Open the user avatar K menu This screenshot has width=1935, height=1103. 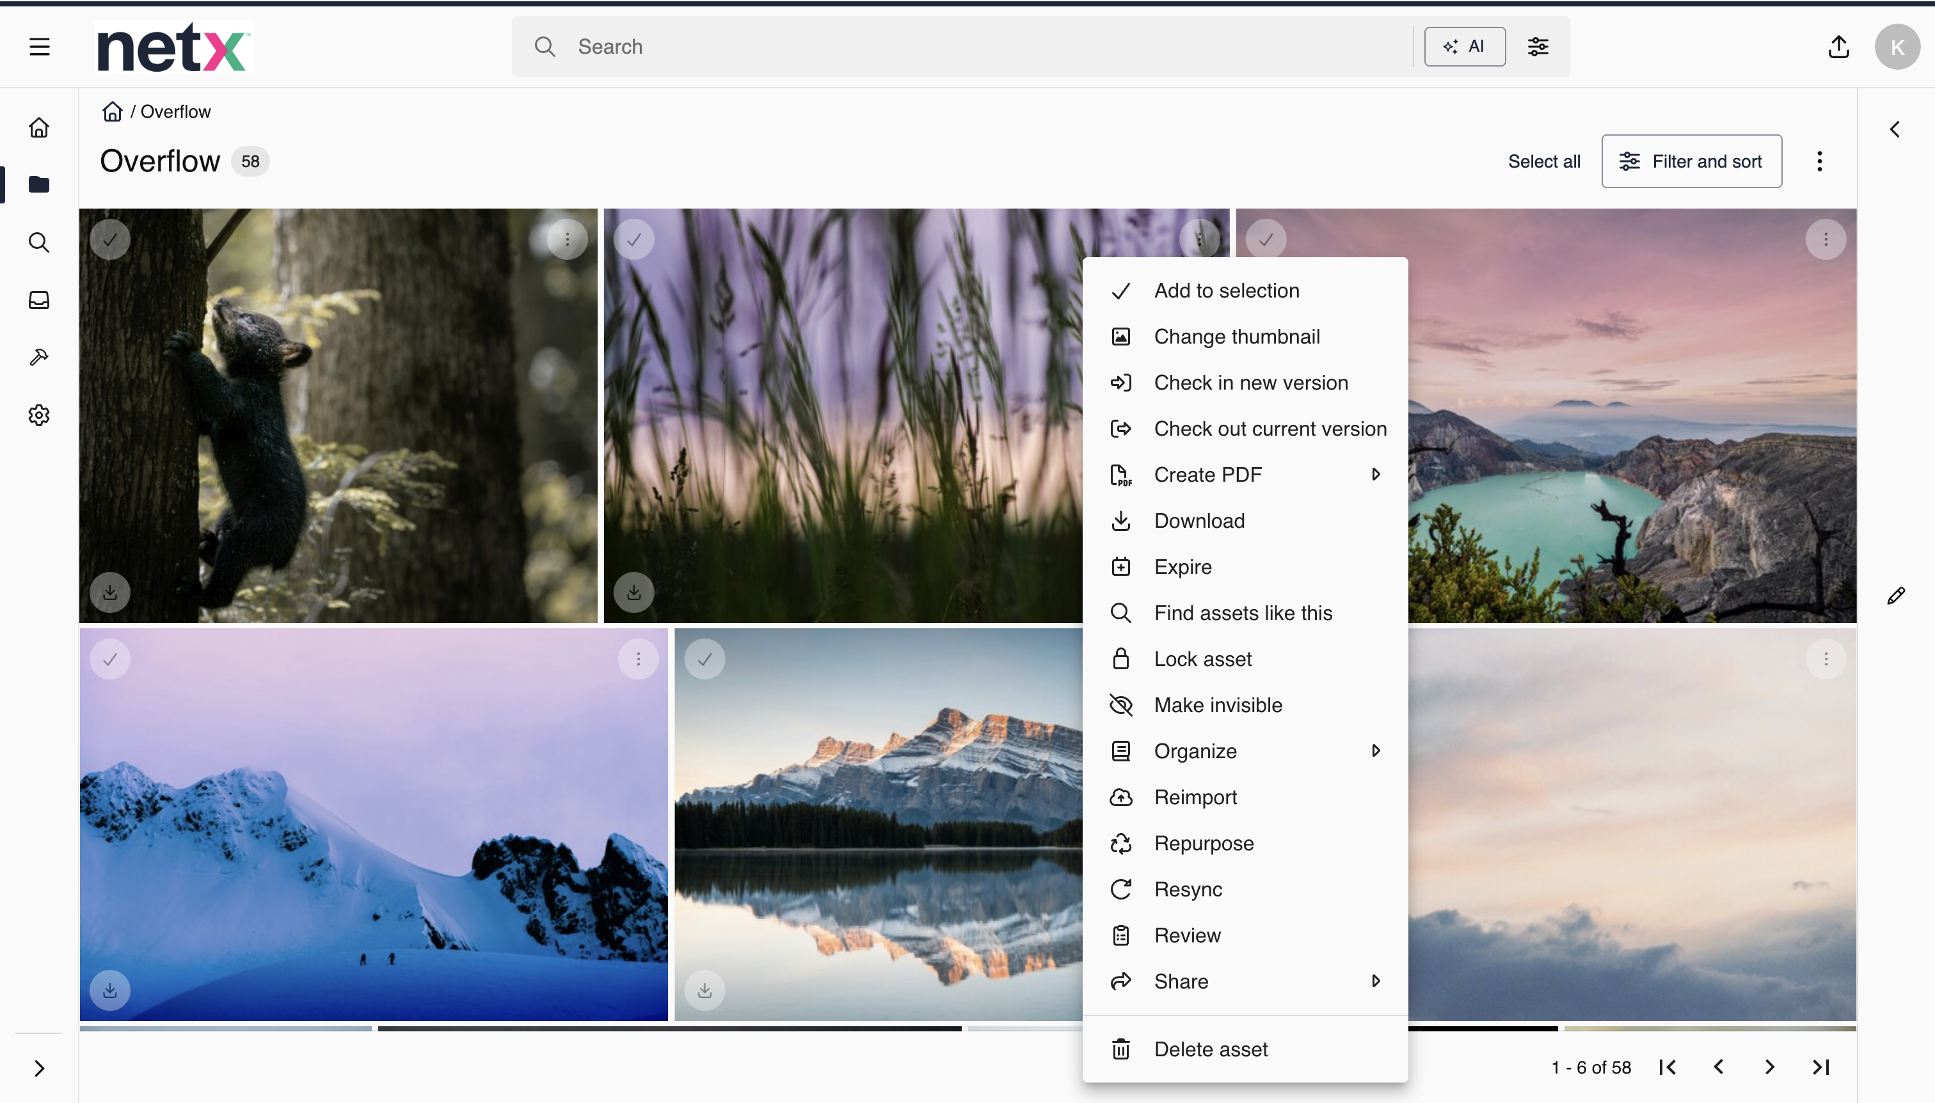(1897, 47)
